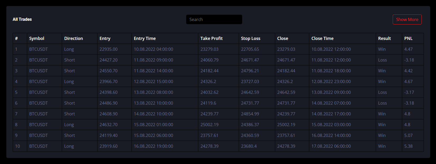Sort trades by the Result header
This screenshot has width=436, height=164.
coord(384,38)
